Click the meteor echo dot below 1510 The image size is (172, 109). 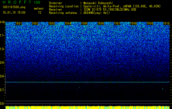click(x=163, y=89)
